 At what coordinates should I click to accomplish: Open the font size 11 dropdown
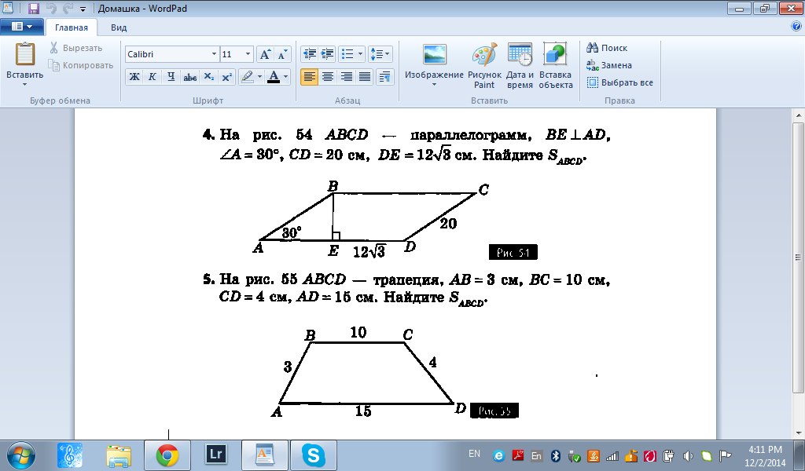[x=248, y=55]
